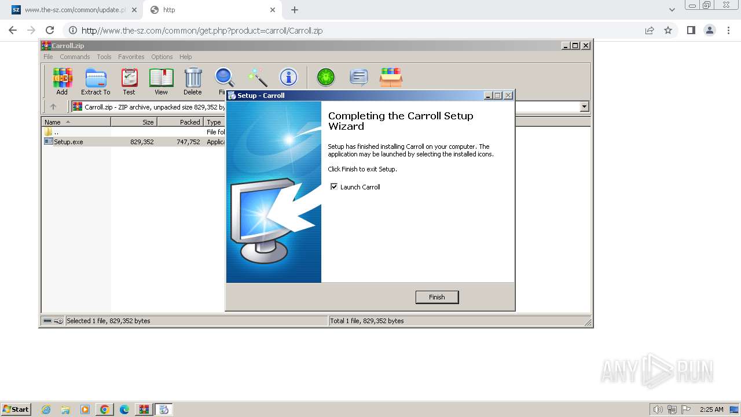Click the Carroll Setup taskbar button
Screen dimensions: 741x417
164,409
